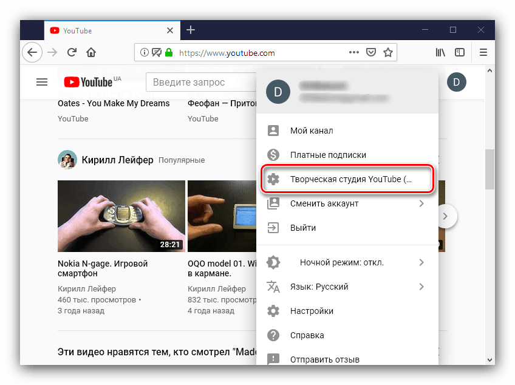Click the page scrollbar down arrow
515x385 pixels.
point(489,360)
